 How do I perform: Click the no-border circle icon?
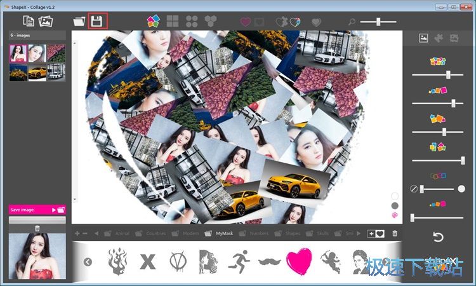(413, 189)
